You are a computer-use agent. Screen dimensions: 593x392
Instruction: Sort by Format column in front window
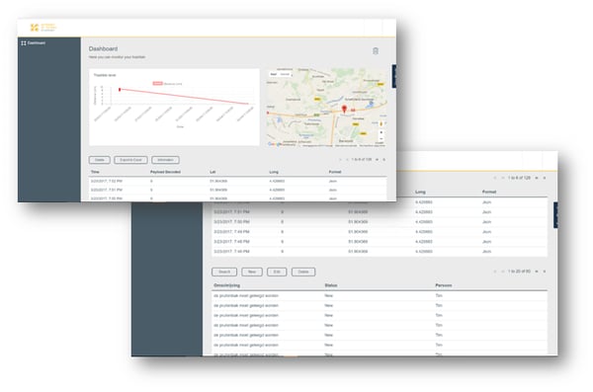(335, 172)
